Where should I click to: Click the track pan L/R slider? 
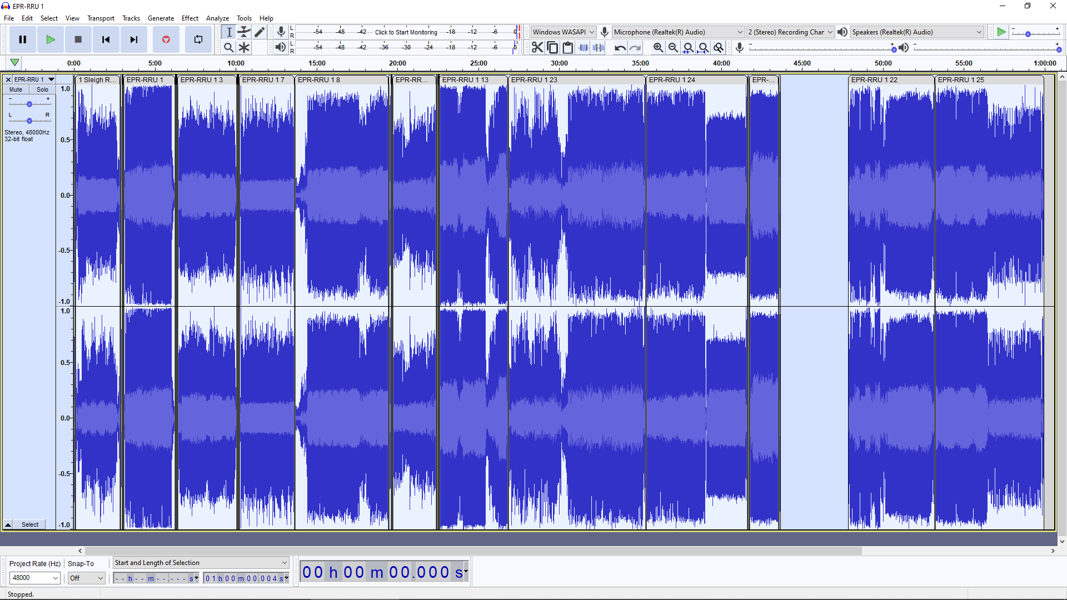click(x=29, y=120)
